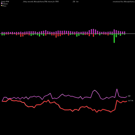The image size is (135, 135).
Task: Click the '0M' volume value label
Action: tap(129, 96)
